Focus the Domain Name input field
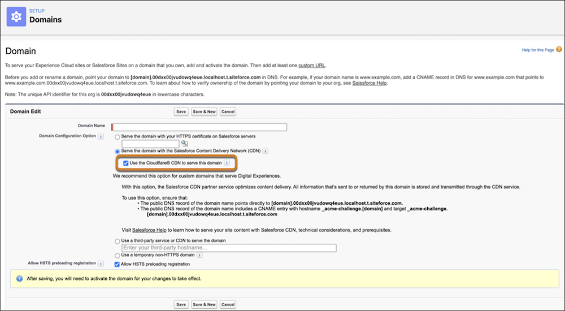565x311 pixels. tap(199, 127)
